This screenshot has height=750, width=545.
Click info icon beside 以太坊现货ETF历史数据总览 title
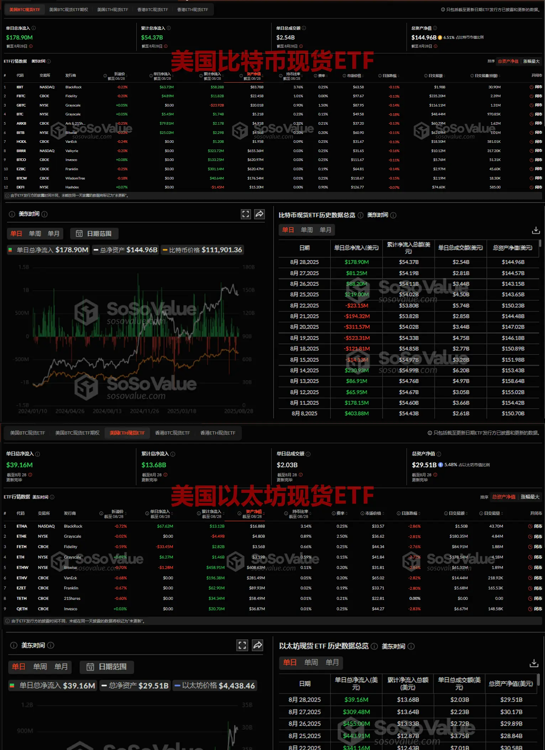coord(374,646)
